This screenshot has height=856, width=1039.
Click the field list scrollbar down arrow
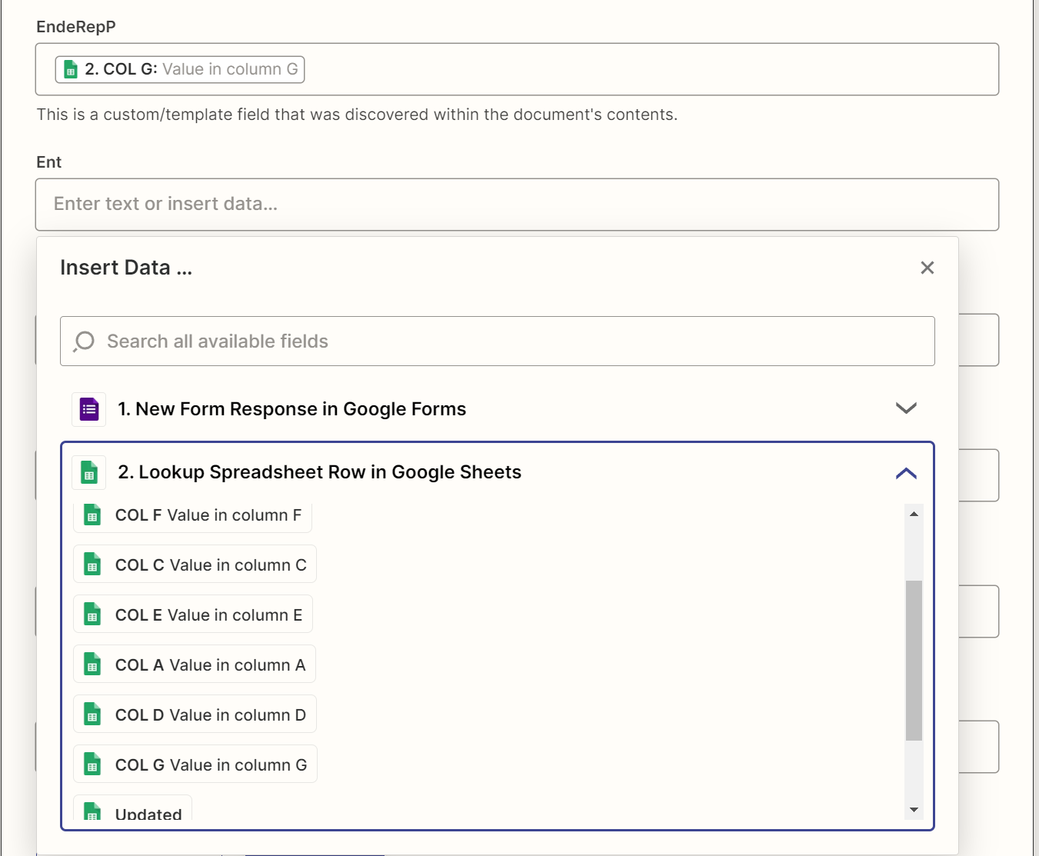click(x=914, y=810)
